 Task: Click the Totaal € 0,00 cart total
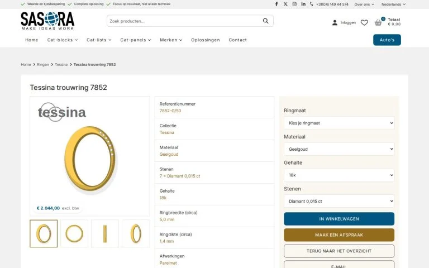pos(394,22)
